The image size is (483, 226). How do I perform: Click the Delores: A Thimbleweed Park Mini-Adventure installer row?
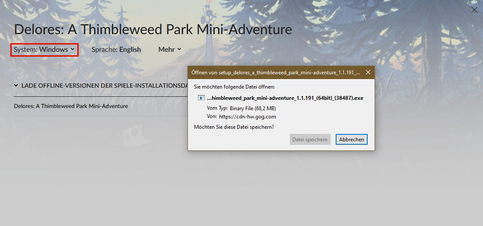[x=101, y=106]
